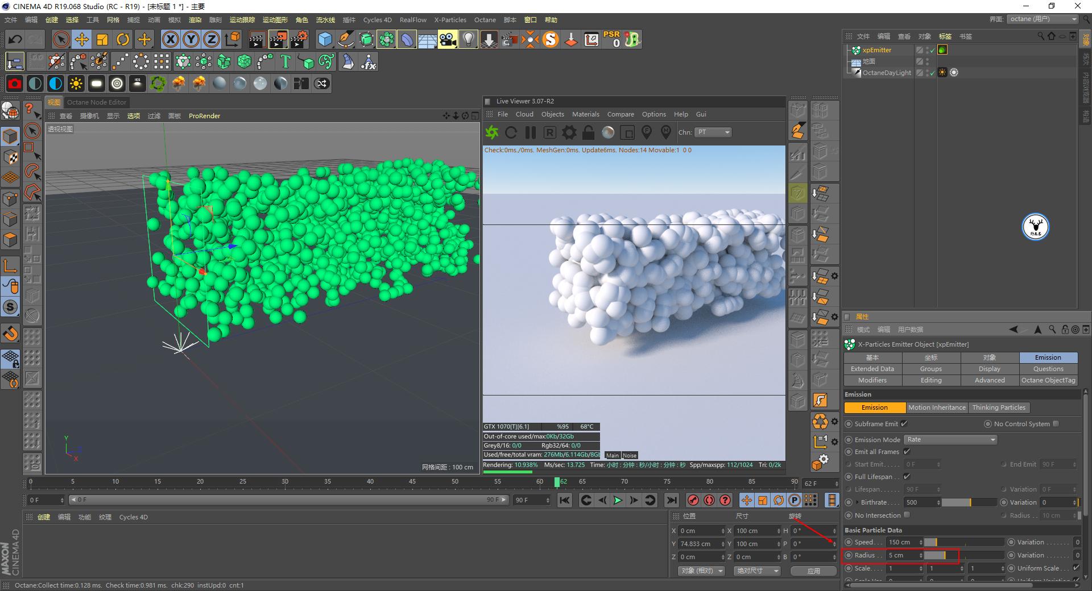Open the Octane Node Editor tab
This screenshot has height=591, width=1092.
97,102
